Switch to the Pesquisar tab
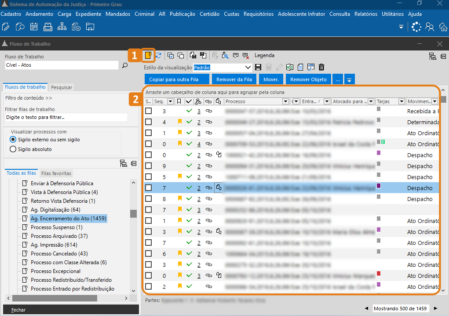The image size is (449, 316). [62, 87]
